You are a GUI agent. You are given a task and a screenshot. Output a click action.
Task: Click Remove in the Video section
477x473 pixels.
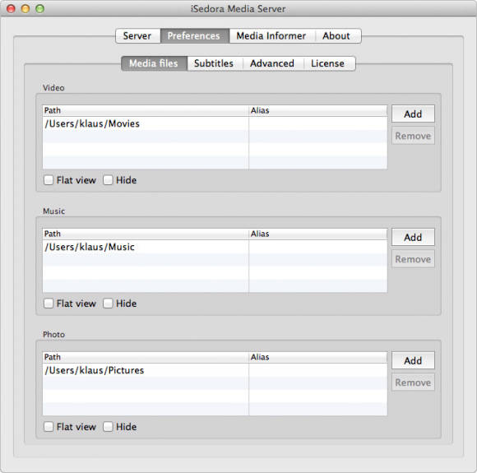pos(413,136)
